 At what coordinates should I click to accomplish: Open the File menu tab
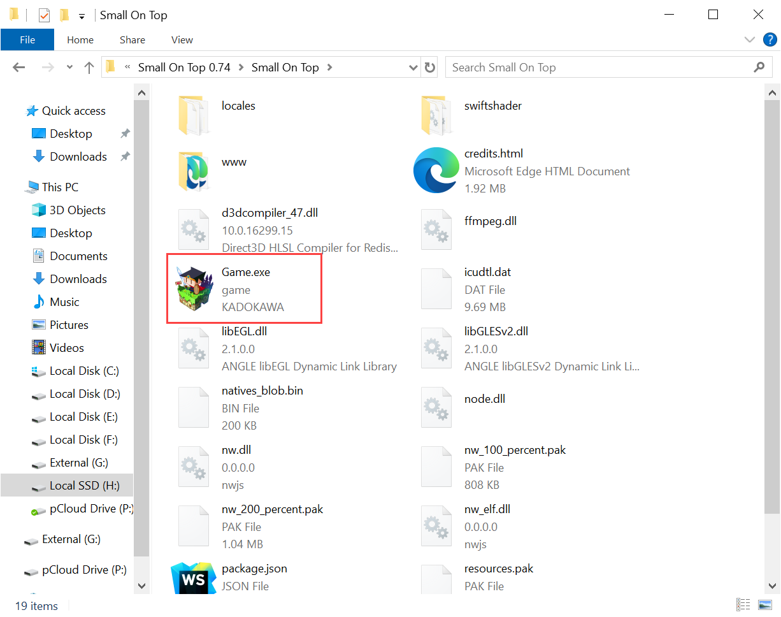tap(27, 40)
